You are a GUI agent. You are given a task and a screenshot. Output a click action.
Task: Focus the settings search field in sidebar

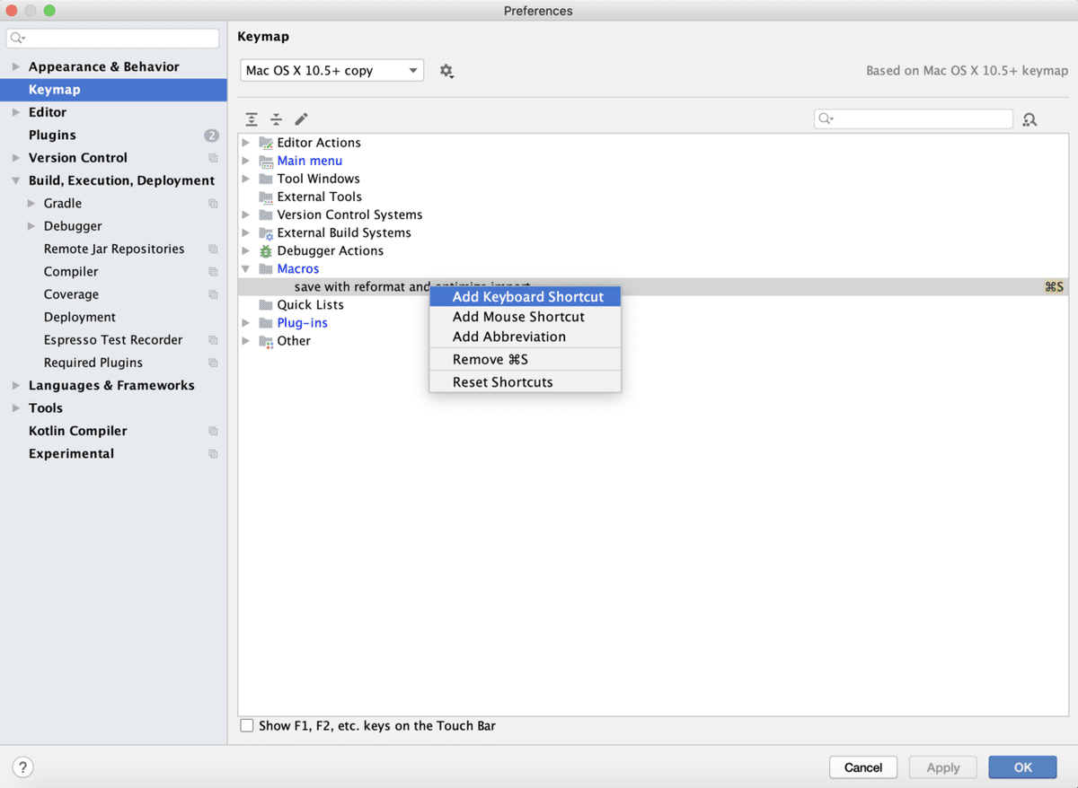click(x=113, y=38)
